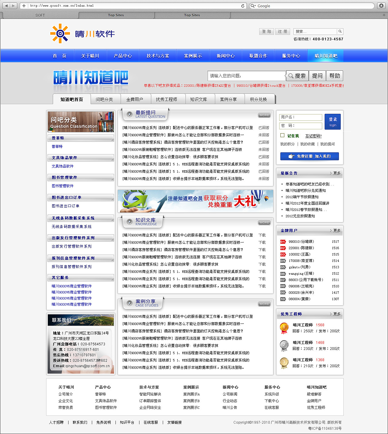The image size is (388, 434).
Task: Click the MORE icon on the 案例分享 panel
Action: [x=264, y=304]
